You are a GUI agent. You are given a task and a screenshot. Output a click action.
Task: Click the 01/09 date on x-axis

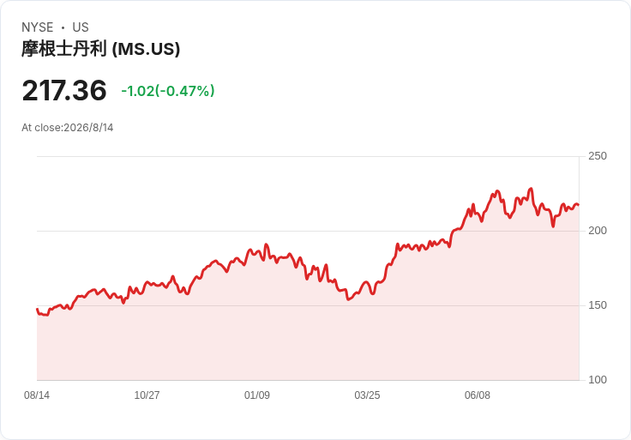point(257,395)
